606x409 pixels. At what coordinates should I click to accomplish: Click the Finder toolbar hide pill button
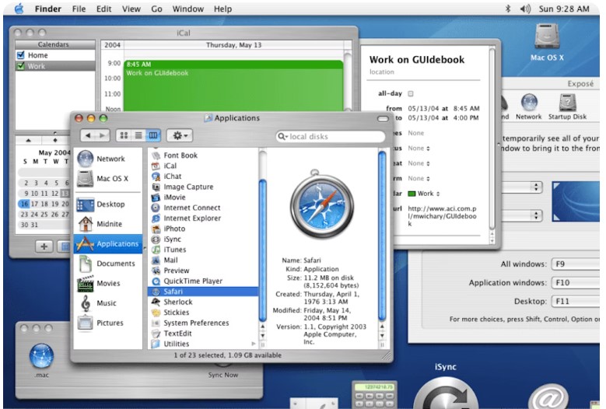383,118
